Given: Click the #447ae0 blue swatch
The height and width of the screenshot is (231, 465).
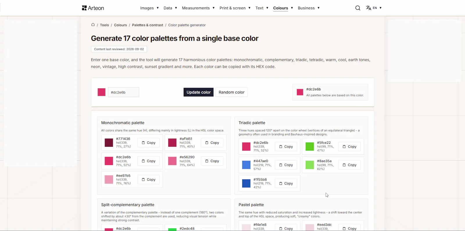Looking at the screenshot, I should pyautogui.click(x=246, y=165).
